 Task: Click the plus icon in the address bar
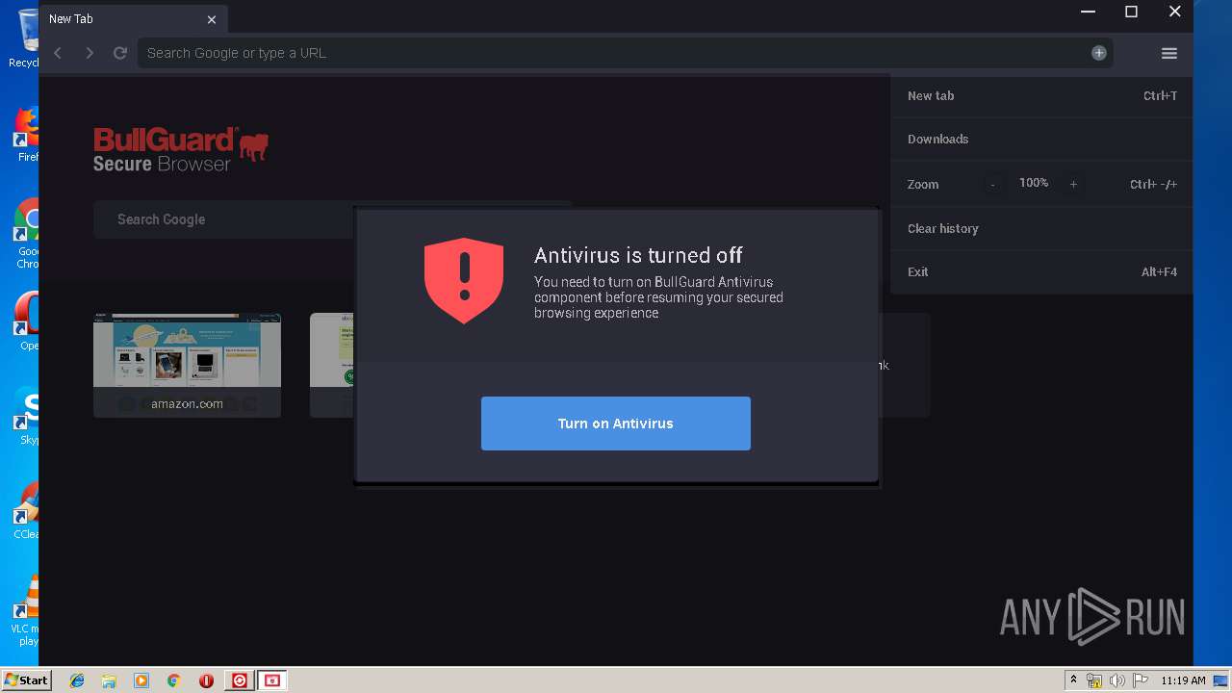pyautogui.click(x=1099, y=53)
